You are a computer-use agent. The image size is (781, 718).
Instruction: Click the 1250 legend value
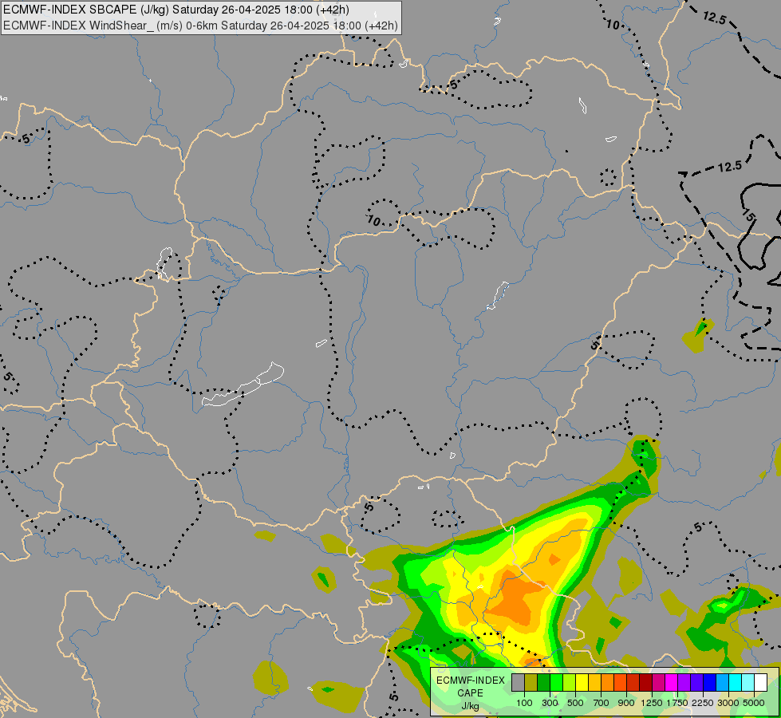[x=652, y=703]
